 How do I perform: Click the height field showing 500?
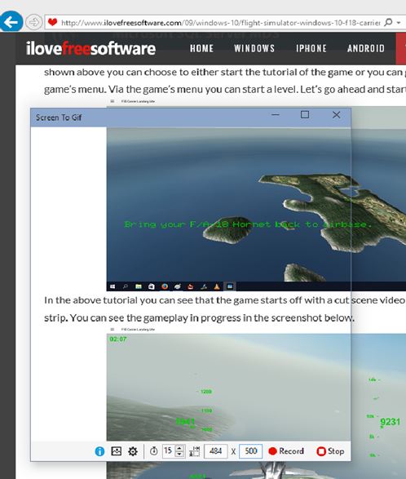tap(251, 451)
